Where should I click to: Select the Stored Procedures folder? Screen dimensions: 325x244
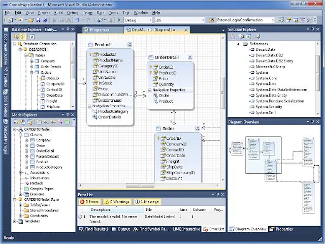pos(42,210)
